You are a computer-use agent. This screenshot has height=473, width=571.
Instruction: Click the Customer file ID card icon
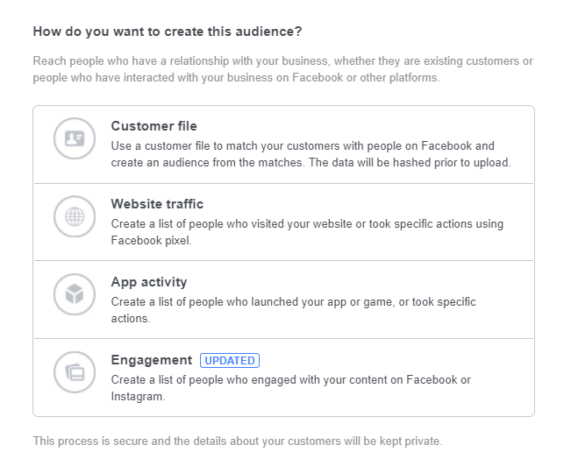click(x=75, y=138)
